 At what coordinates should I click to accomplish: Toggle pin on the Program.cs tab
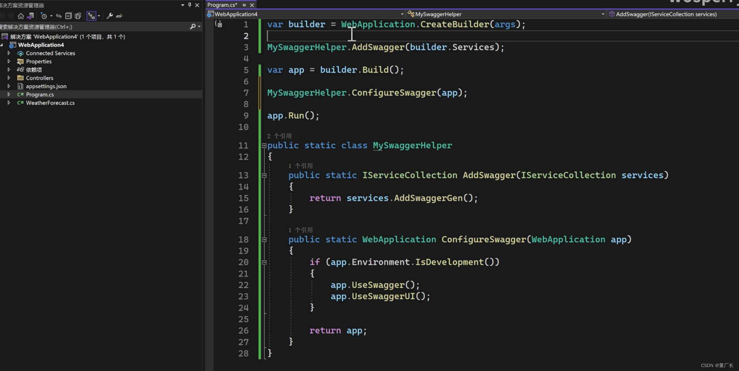pyautogui.click(x=244, y=5)
